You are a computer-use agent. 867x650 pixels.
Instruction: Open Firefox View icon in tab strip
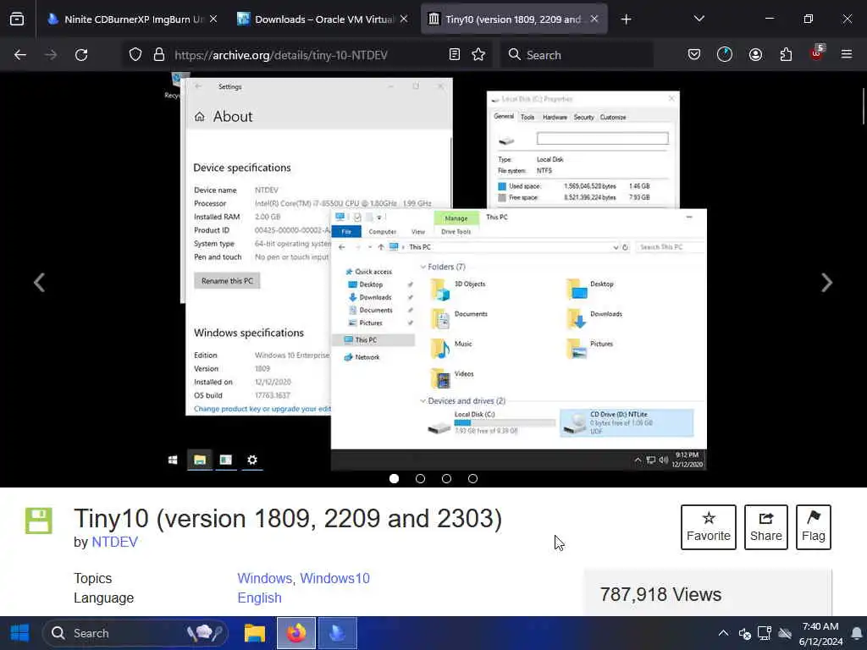[17, 19]
